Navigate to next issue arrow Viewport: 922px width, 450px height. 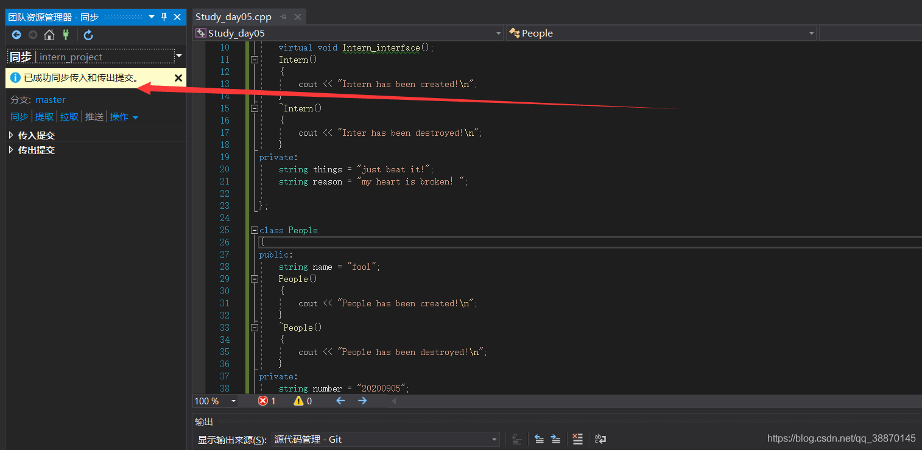point(362,401)
